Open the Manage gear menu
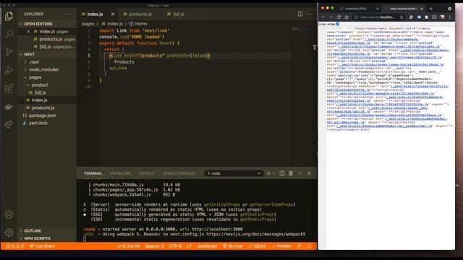463x260 pixels. pos(9,233)
